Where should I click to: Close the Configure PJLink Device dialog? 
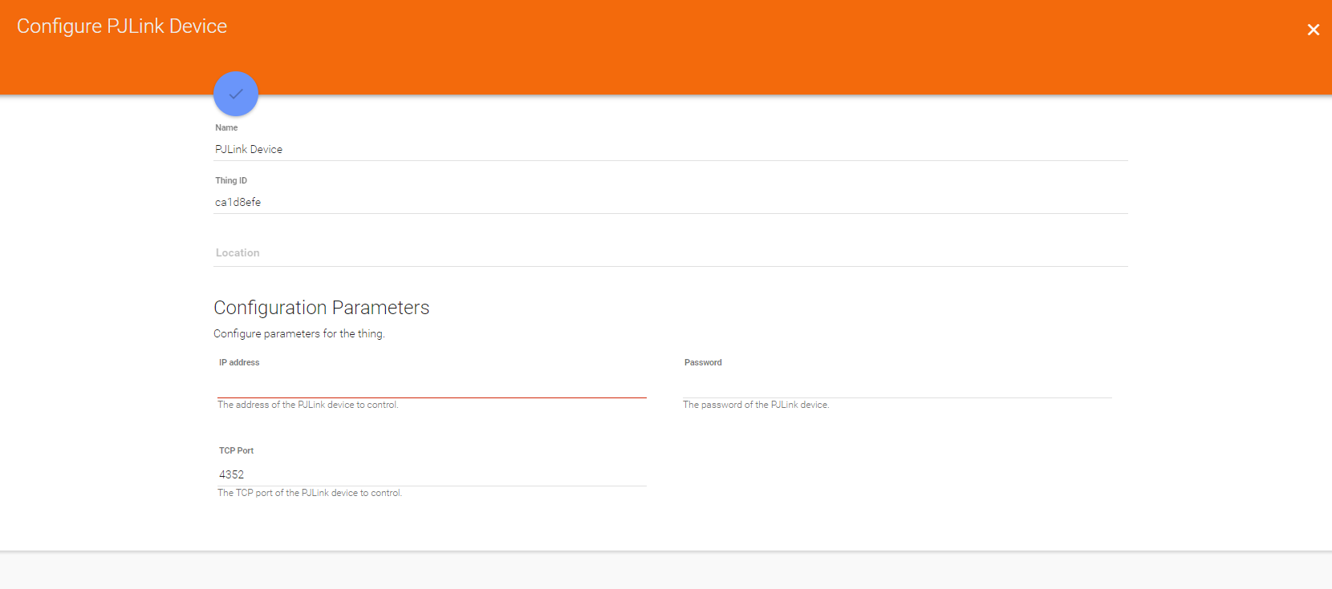pos(1314,30)
